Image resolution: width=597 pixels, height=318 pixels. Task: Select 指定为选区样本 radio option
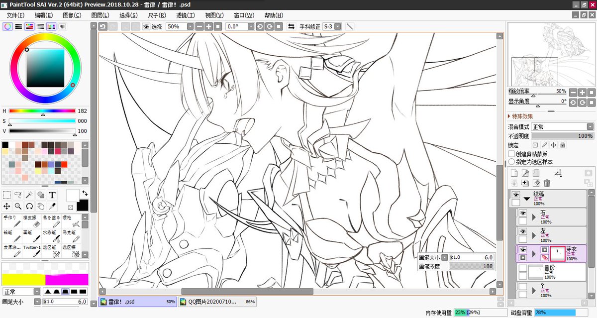pos(511,162)
